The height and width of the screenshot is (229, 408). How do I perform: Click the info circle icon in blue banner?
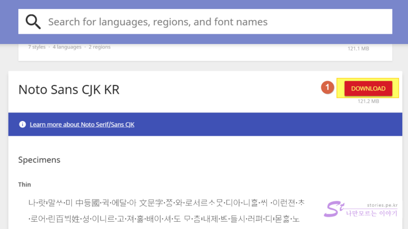coord(22,125)
